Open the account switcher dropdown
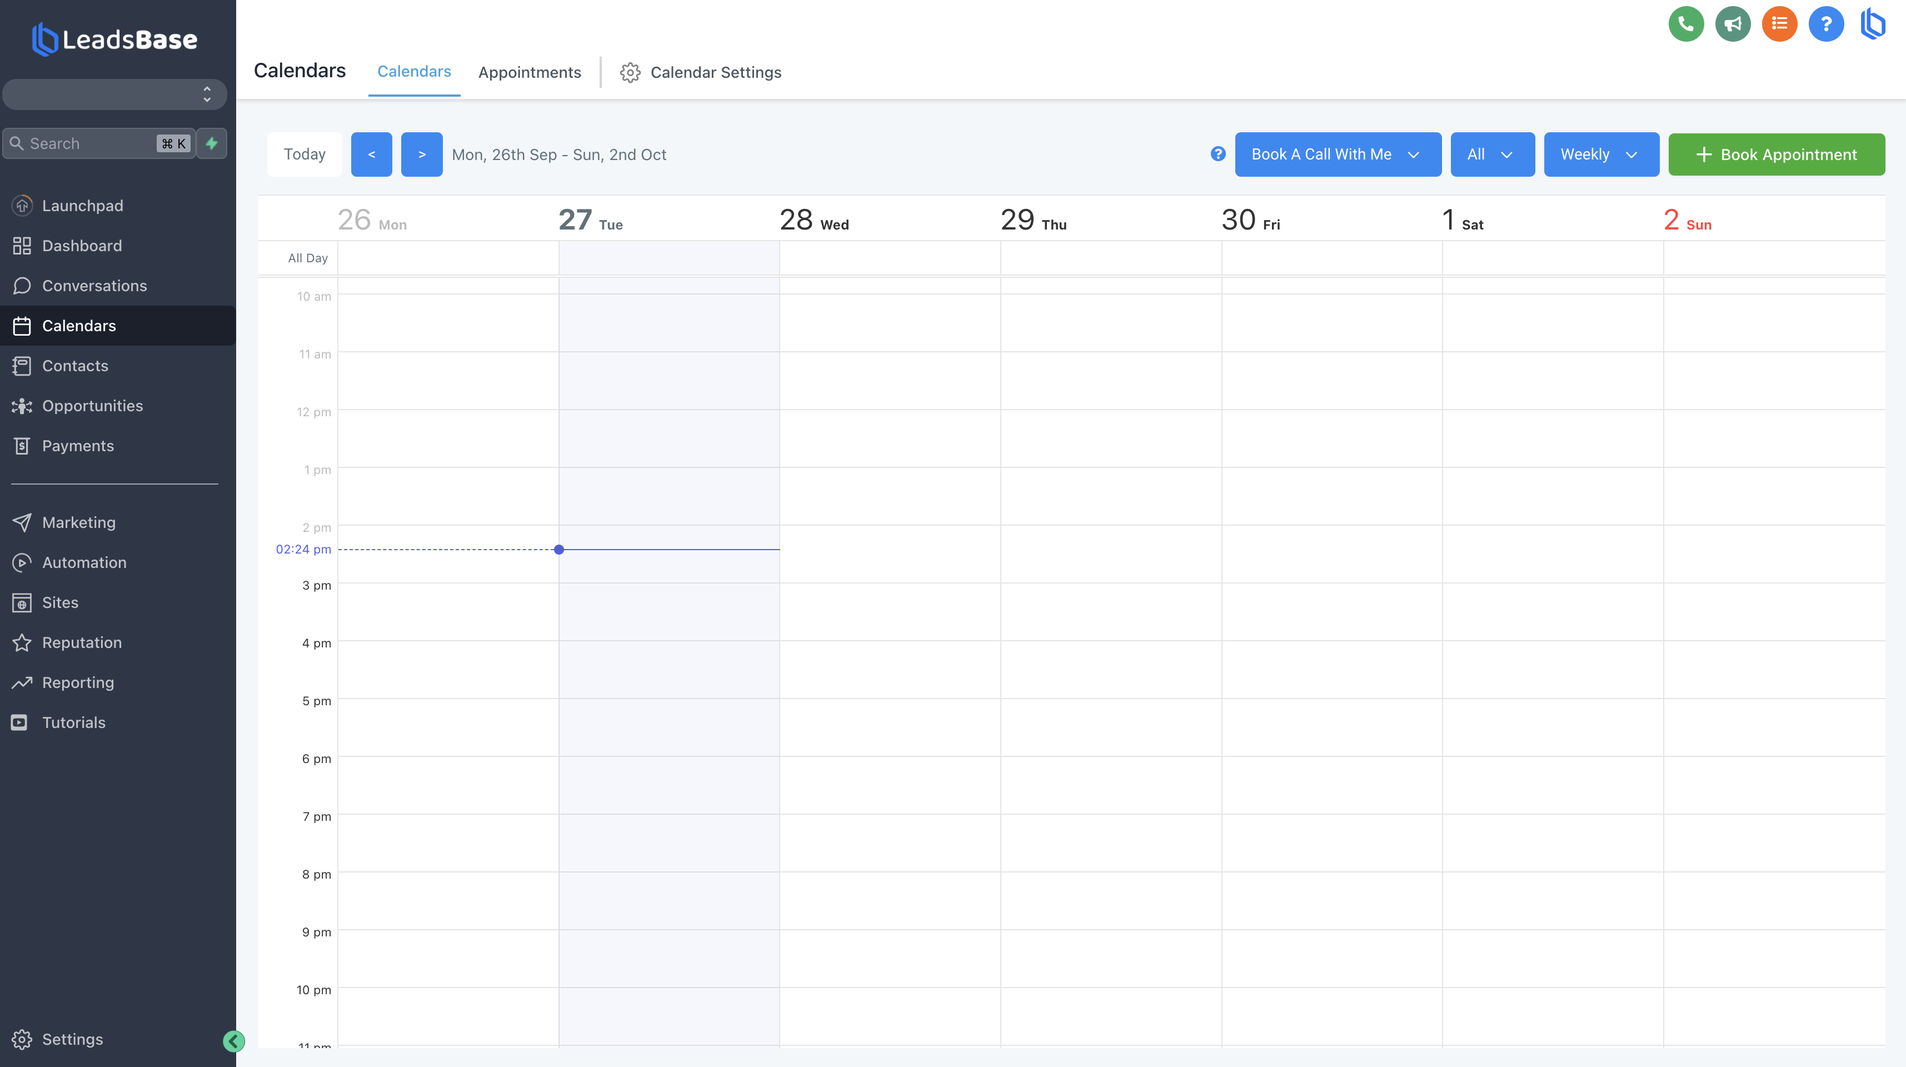Screen dimensions: 1906x1067 click(114, 94)
